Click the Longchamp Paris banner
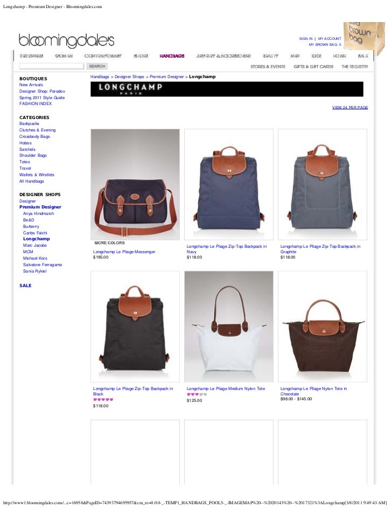This screenshot has height=508, width=392. [227, 89]
